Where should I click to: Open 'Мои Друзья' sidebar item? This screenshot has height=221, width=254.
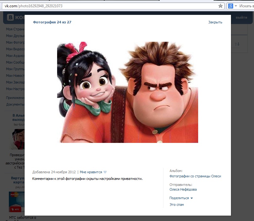tap(15, 36)
